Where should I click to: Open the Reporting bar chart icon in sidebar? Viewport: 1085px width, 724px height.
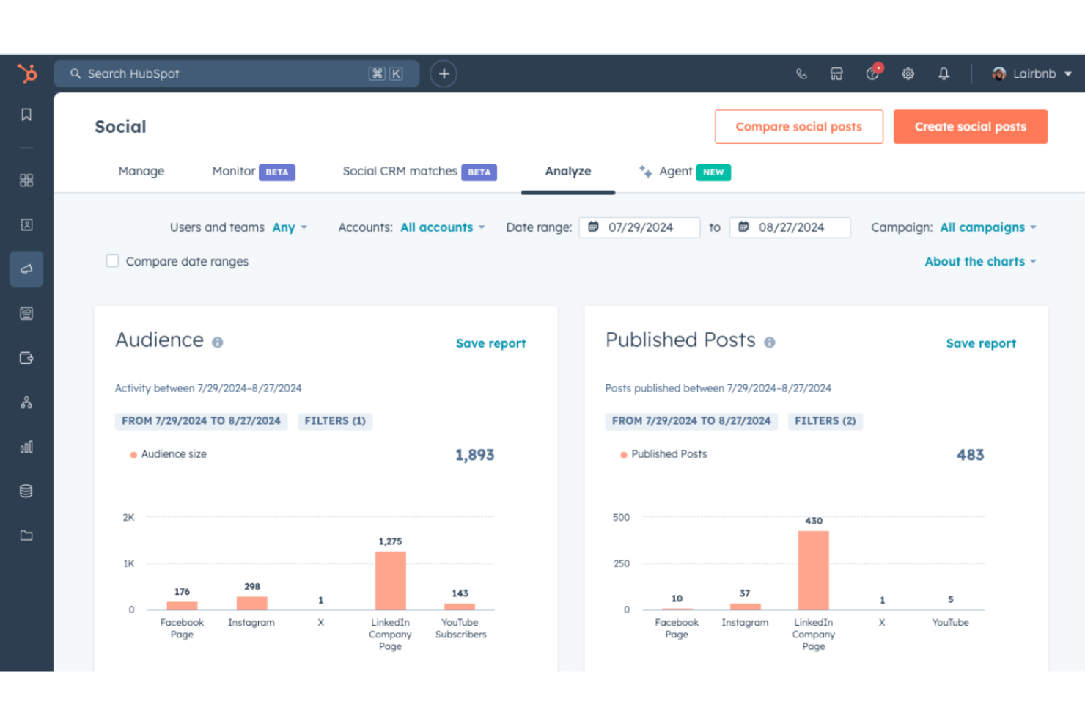[x=26, y=446]
